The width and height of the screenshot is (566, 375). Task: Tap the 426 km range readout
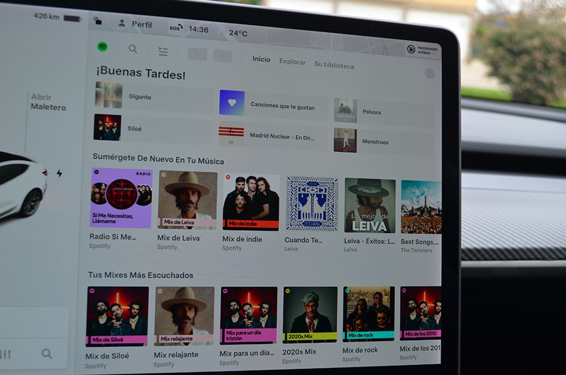click(47, 16)
